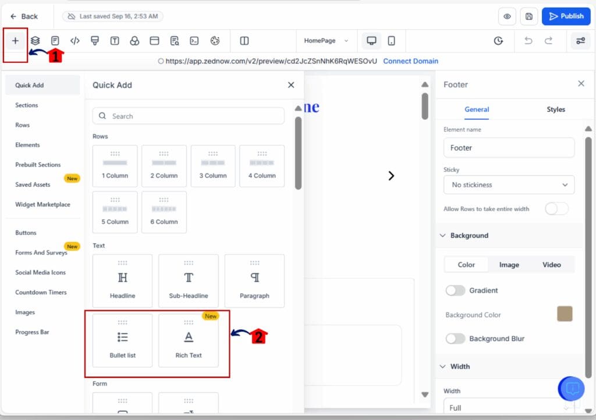Click the Undo arrow in the toolbar
Image resolution: width=596 pixels, height=420 pixels.
point(528,41)
